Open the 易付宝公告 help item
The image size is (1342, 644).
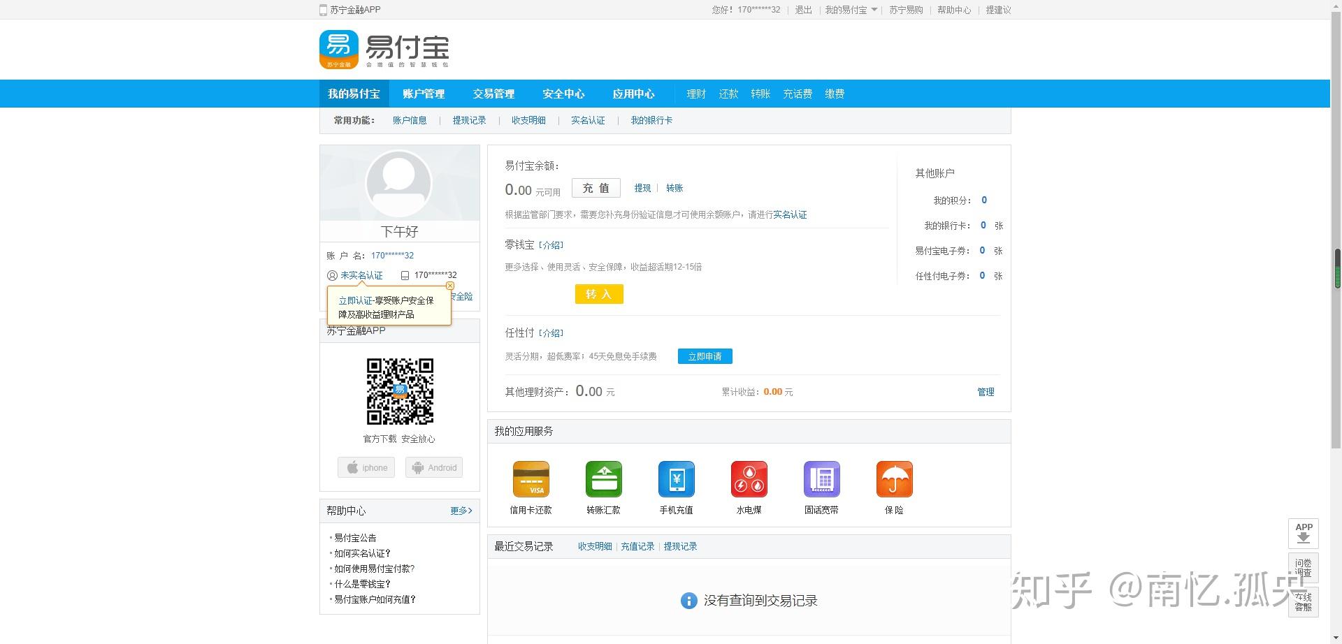click(355, 538)
